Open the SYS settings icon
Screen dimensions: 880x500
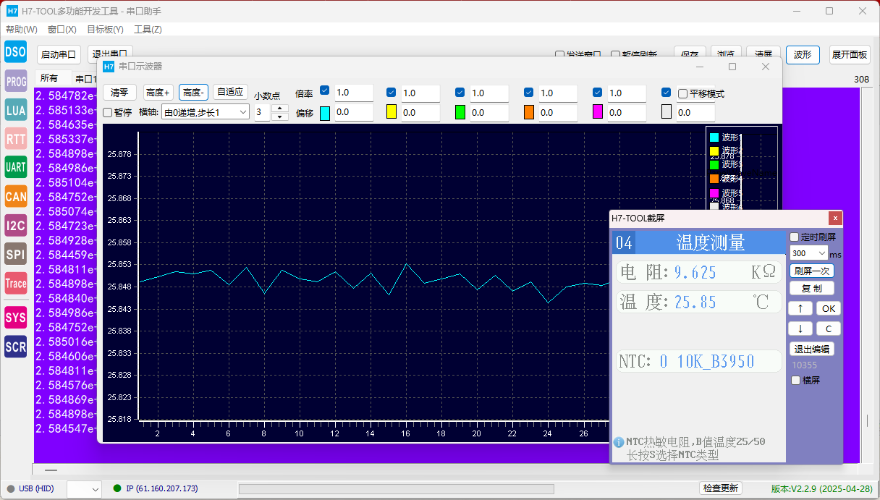(x=16, y=317)
